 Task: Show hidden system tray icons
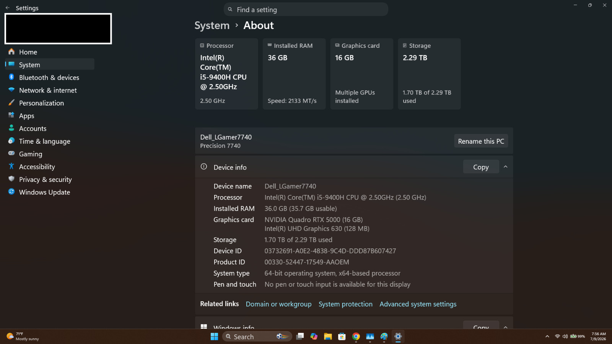click(547, 336)
